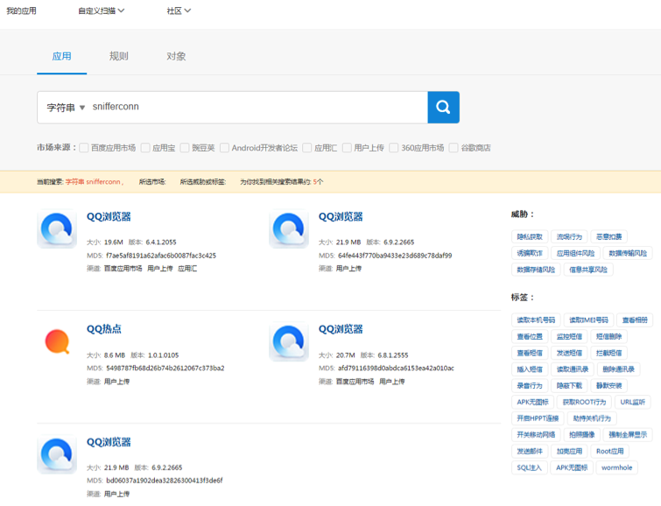Click the Root应用 tag
This screenshot has width=661, height=506.
(x=609, y=451)
